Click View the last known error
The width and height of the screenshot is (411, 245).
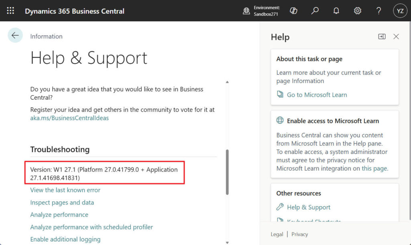pos(65,190)
